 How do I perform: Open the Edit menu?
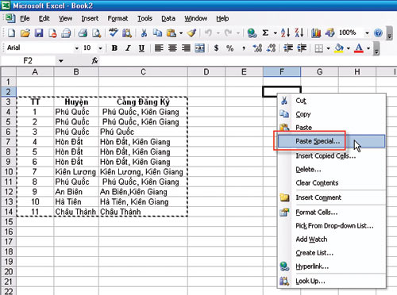tap(44, 18)
